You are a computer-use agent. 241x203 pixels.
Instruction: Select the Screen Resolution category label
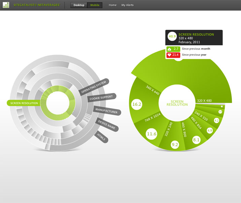(24, 103)
